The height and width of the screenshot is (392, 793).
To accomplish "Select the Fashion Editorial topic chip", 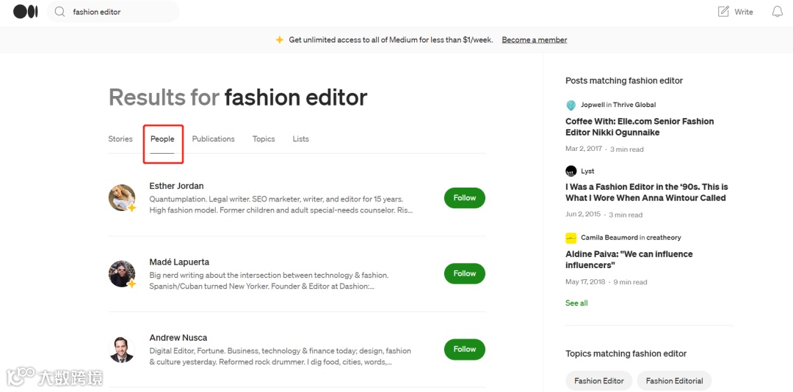I will (674, 381).
